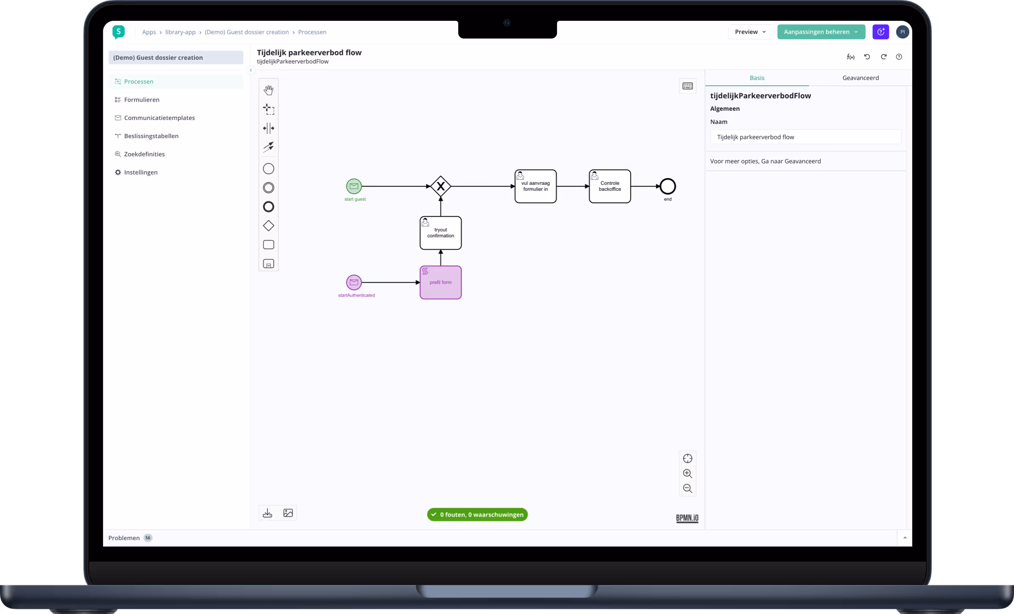The width and height of the screenshot is (1014, 614).
Task: Toggle keyboard shortcuts overlay
Action: [x=687, y=86]
